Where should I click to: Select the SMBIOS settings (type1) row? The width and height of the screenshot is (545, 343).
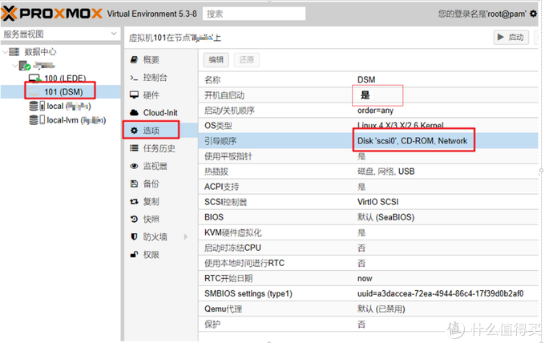[x=368, y=293]
